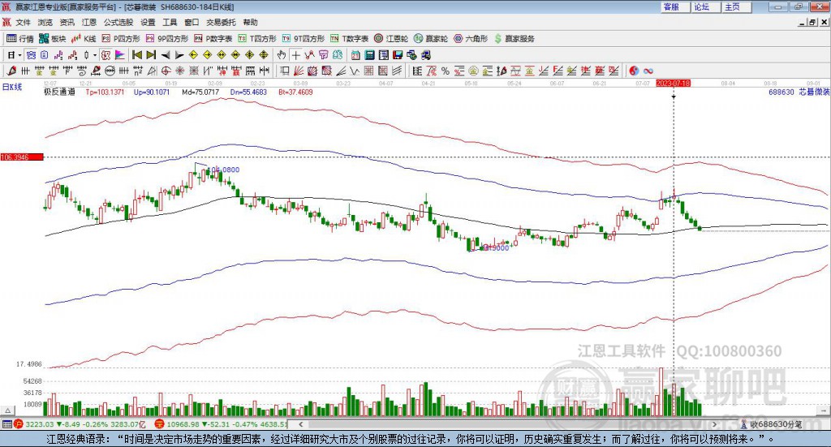Jump to first bar with skip-back arrow
This screenshot has height=447, width=831.
click(137, 55)
